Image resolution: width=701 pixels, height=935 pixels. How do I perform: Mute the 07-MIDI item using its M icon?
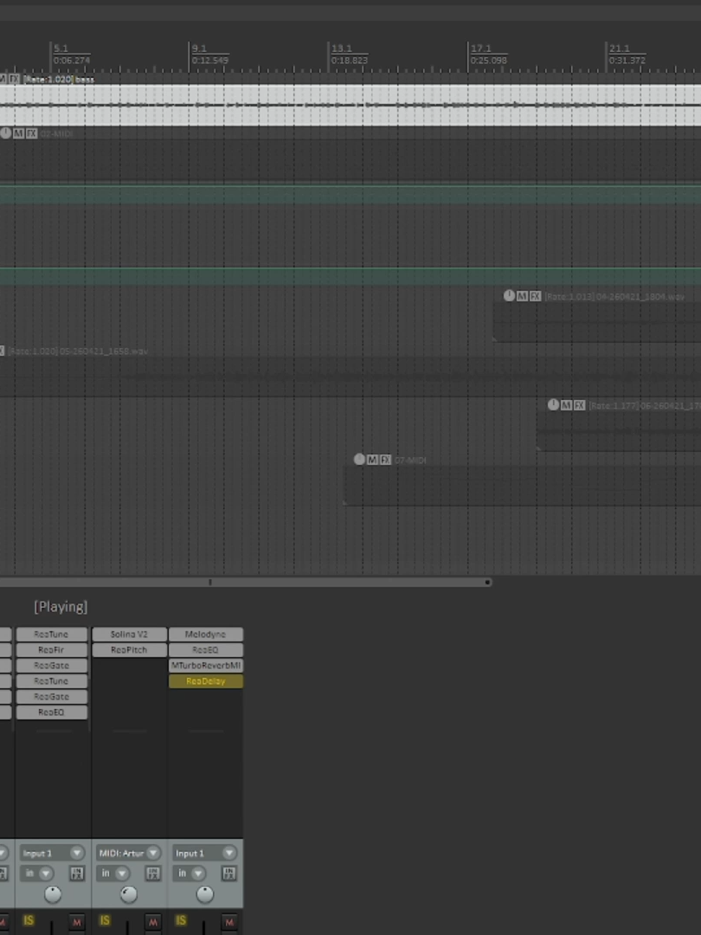(x=372, y=460)
